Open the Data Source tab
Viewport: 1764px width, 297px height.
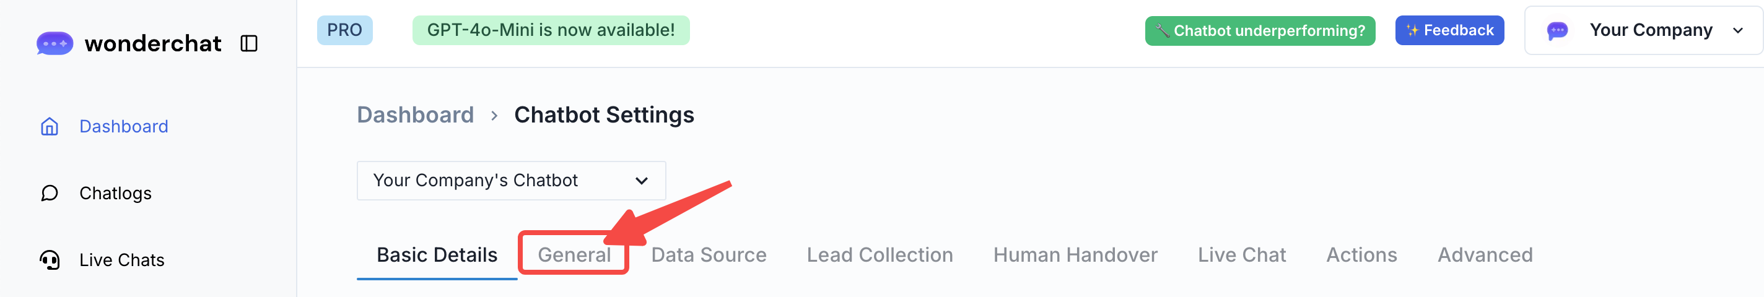pos(708,256)
